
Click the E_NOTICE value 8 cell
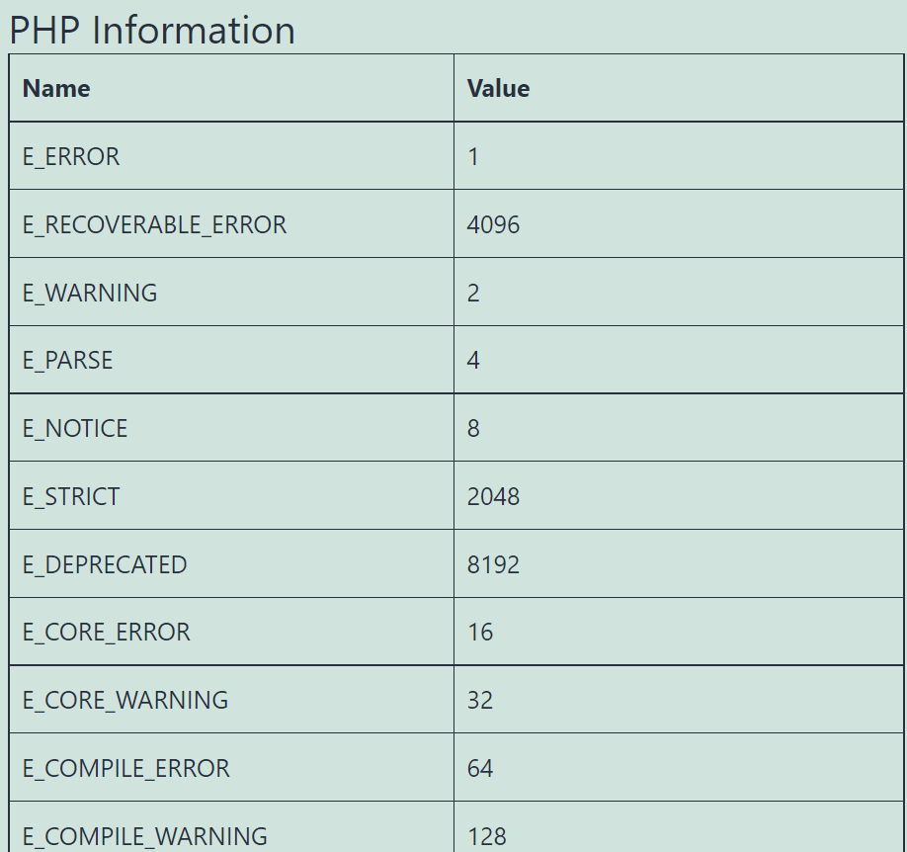pyautogui.click(x=473, y=429)
